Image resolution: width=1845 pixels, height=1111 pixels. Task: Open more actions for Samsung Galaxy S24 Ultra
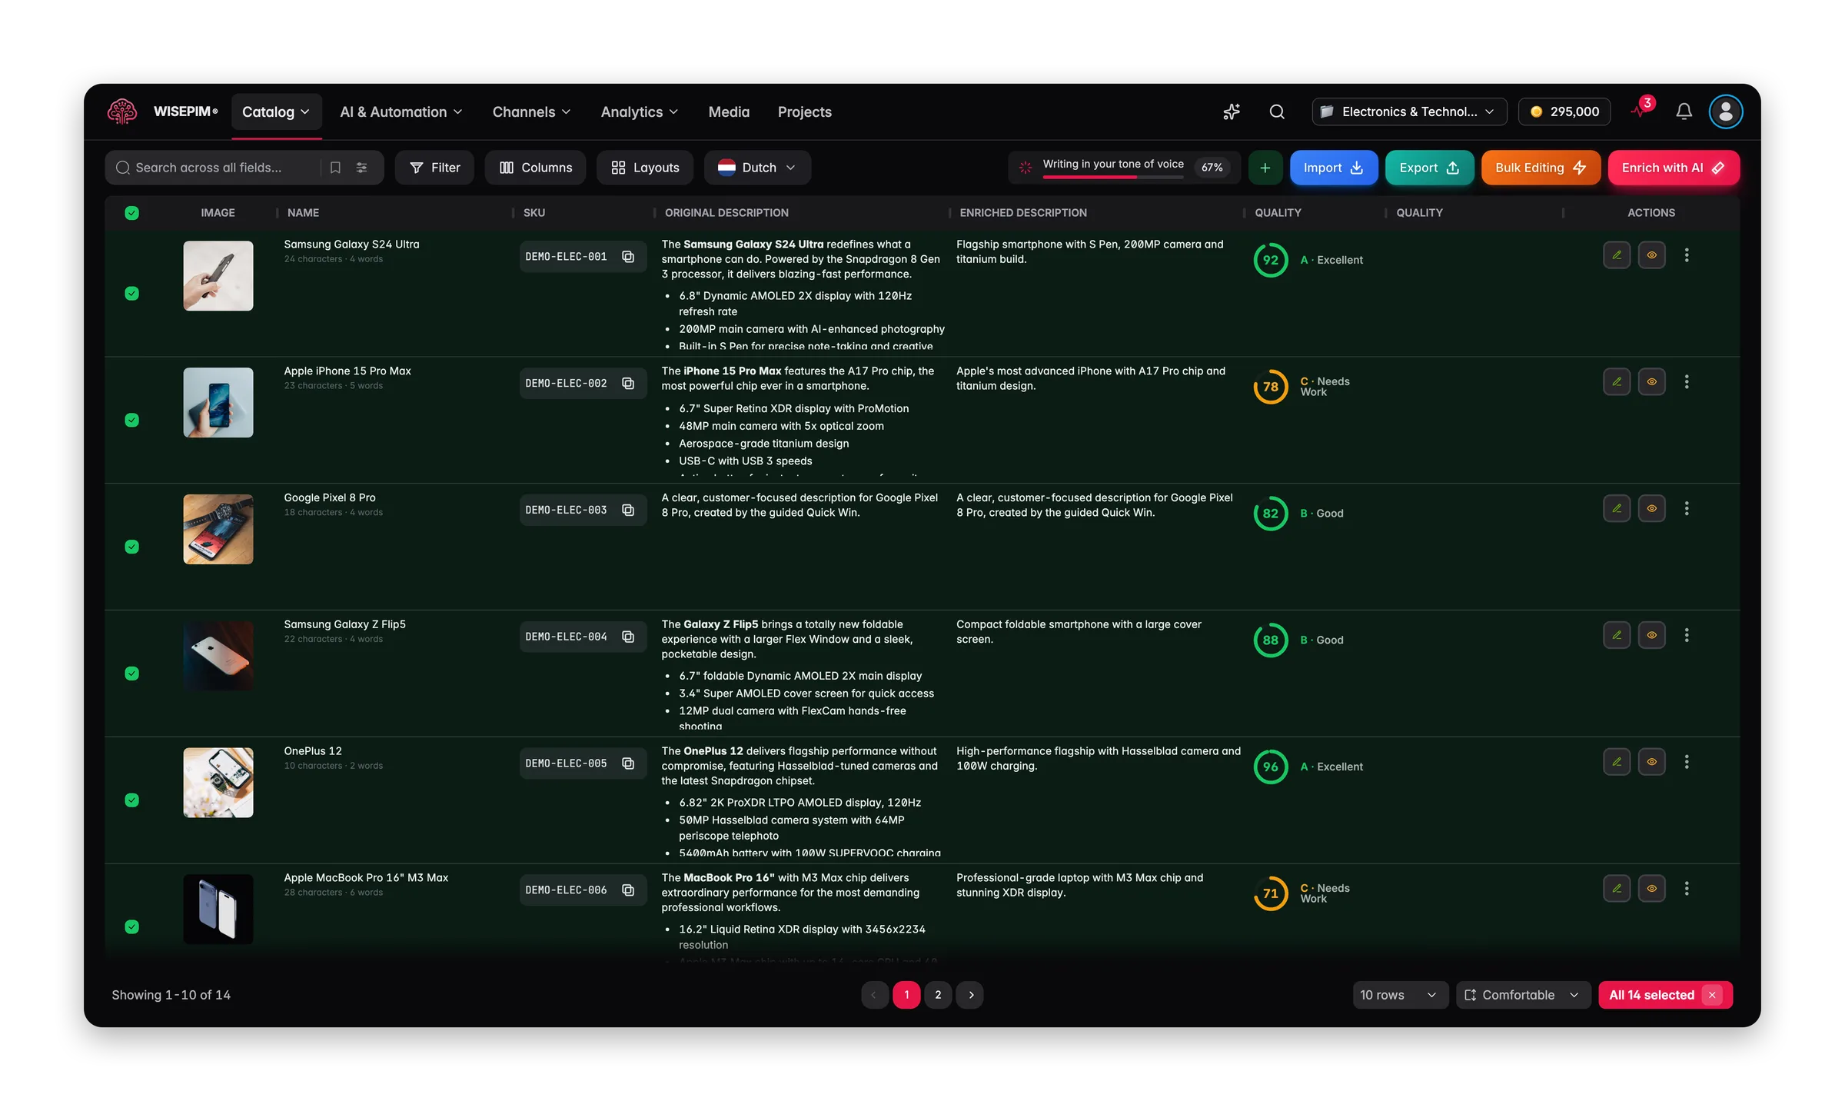(x=1687, y=255)
